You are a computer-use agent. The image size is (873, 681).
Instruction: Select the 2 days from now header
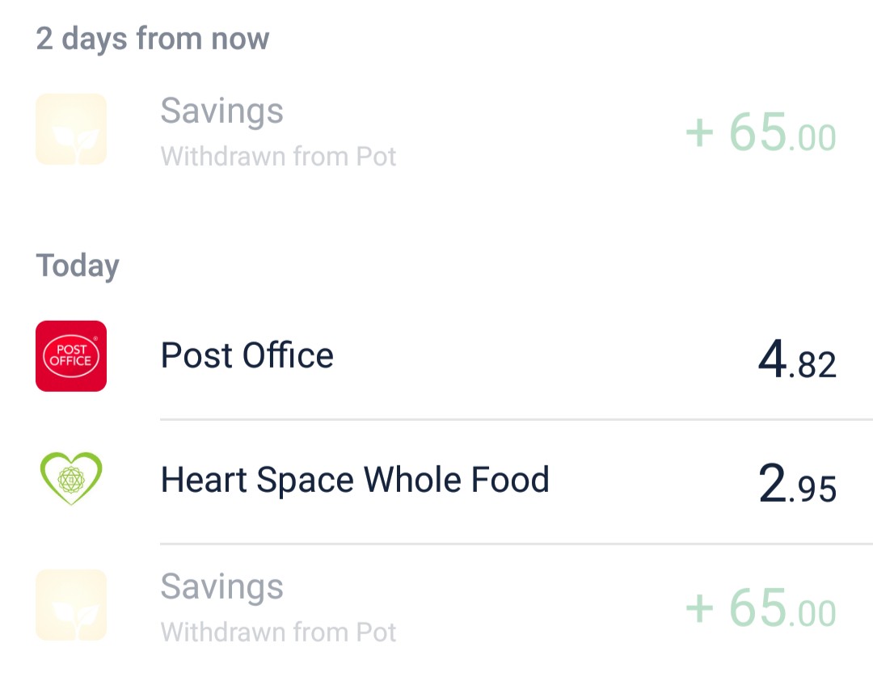[x=153, y=40]
